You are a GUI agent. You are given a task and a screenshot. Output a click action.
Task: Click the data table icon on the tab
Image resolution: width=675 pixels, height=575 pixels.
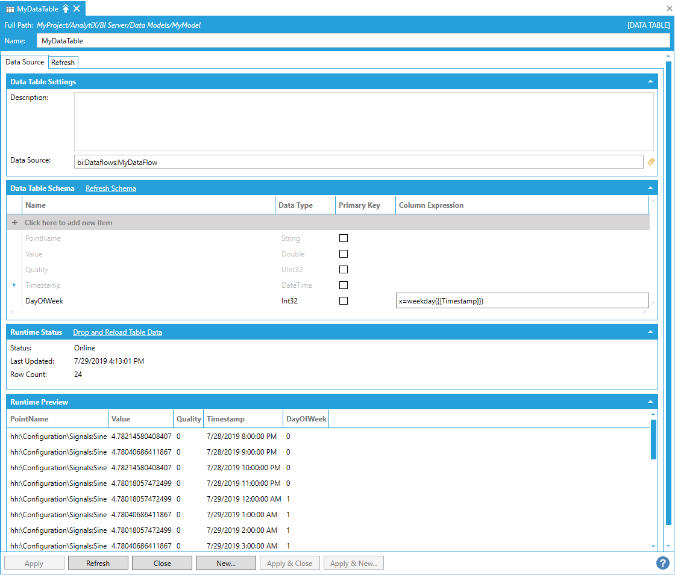(x=10, y=9)
